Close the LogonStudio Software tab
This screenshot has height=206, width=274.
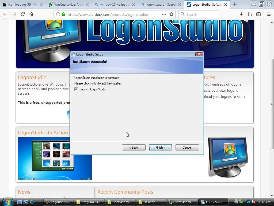click(226, 5)
